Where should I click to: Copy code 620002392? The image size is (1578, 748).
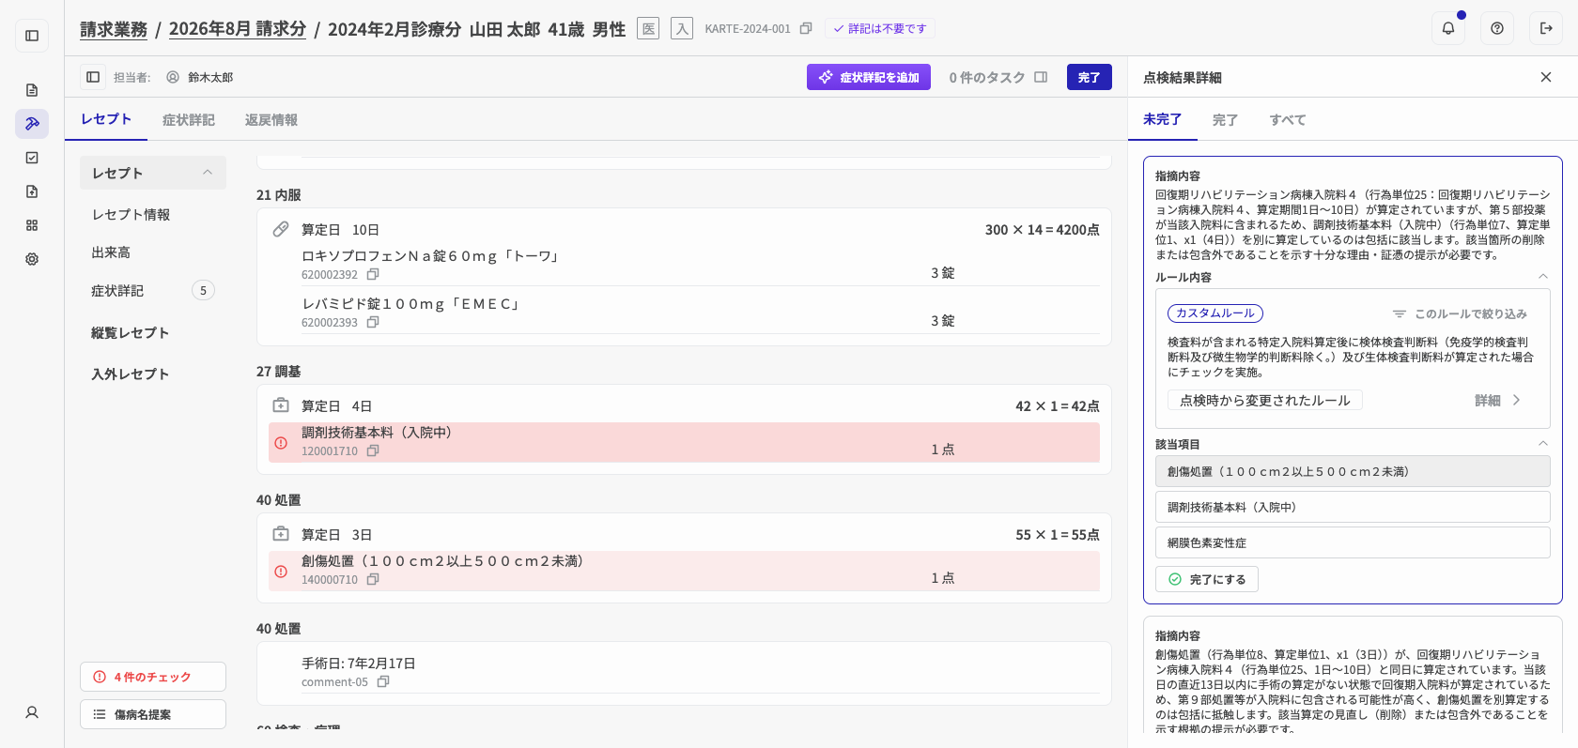373,275
